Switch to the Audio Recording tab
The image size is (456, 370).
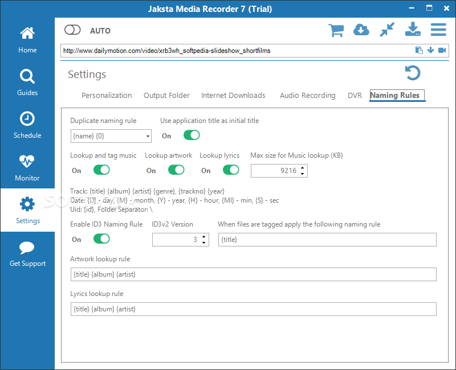point(307,95)
